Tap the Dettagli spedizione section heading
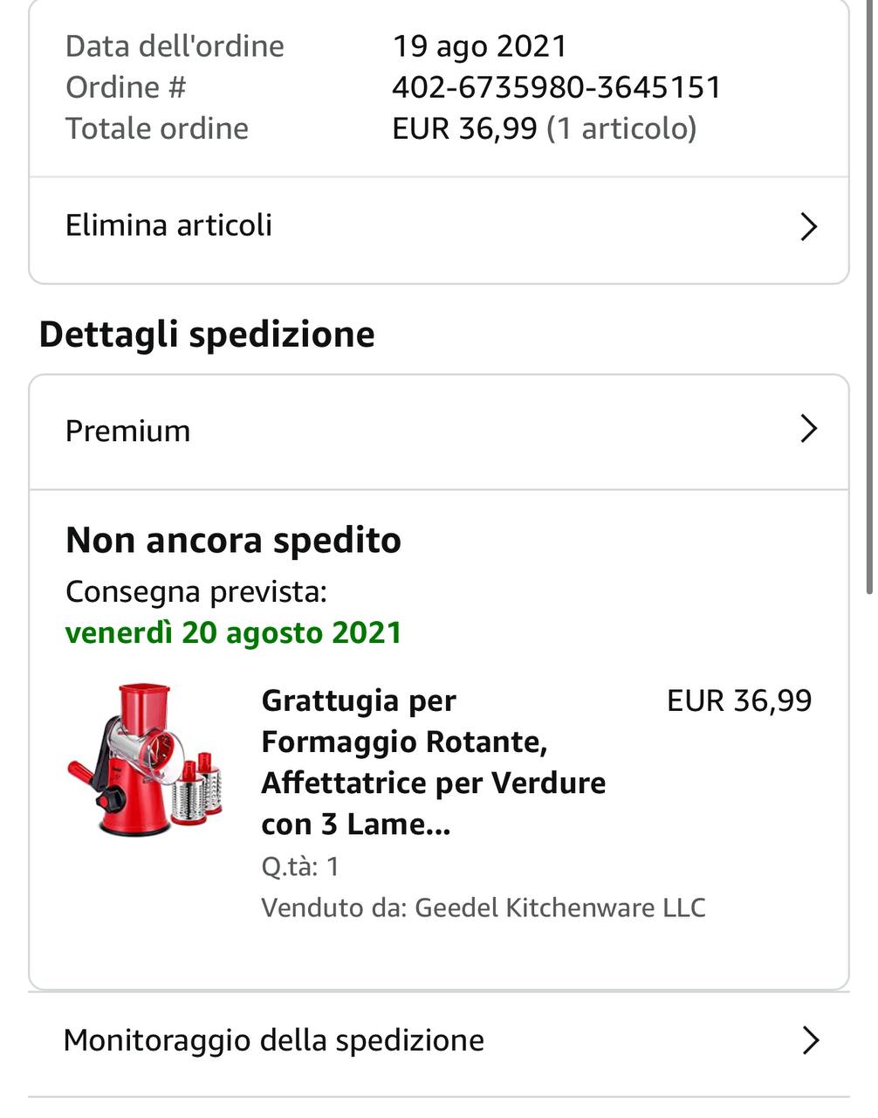The width and height of the screenshot is (878, 1118). tap(207, 335)
